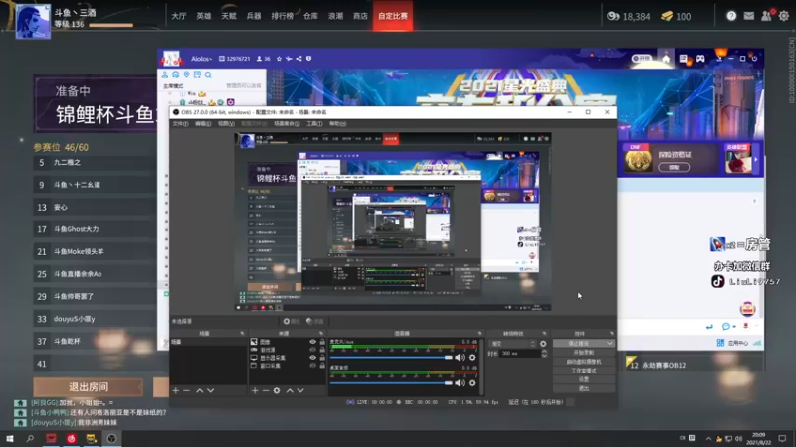Show hidden system tray icons

708,438
